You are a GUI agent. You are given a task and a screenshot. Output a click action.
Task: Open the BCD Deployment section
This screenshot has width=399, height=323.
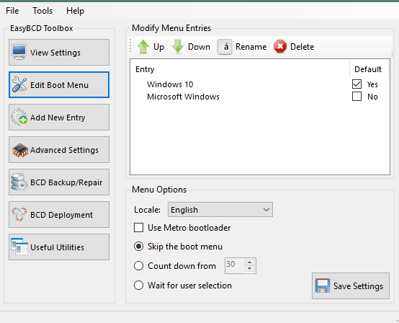pos(59,214)
